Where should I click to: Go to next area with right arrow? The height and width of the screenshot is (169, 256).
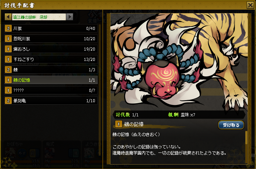coord(70,17)
